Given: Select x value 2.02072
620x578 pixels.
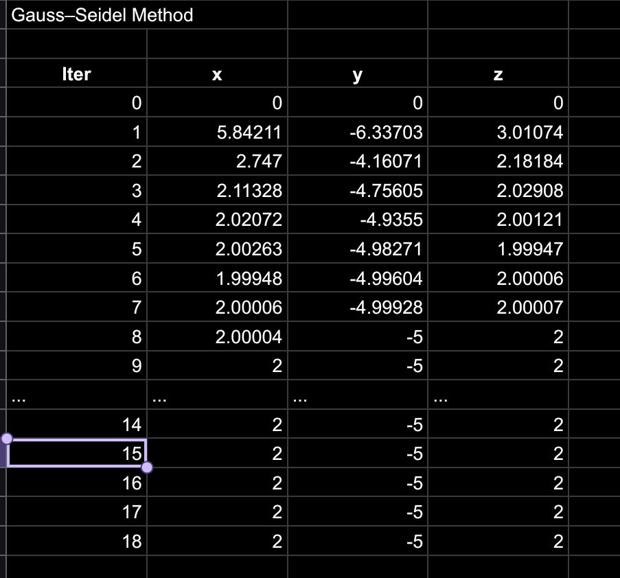Looking at the screenshot, I should [217, 220].
